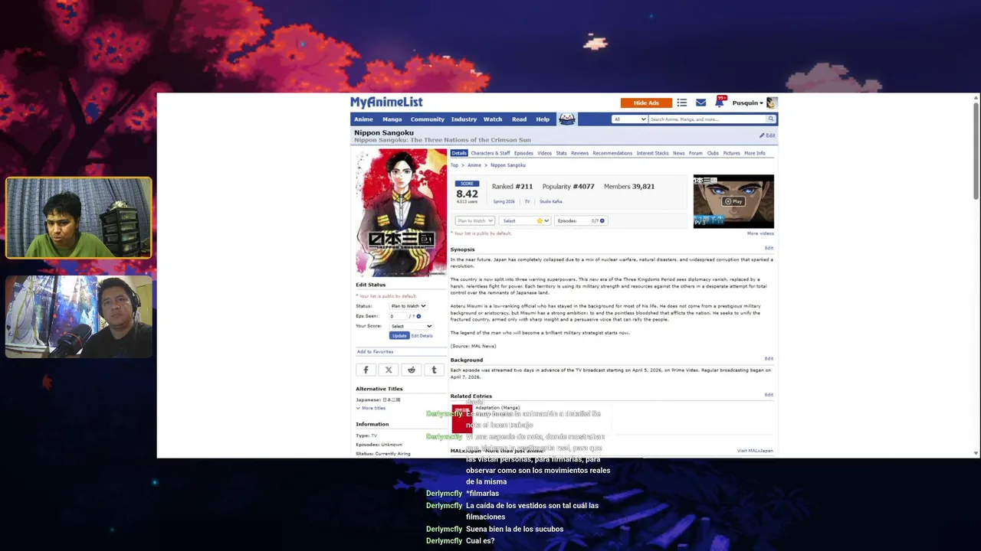The image size is (981, 551).
Task: Open the star Select score dropdown
Action: coord(524,220)
